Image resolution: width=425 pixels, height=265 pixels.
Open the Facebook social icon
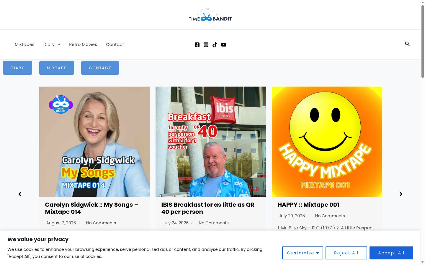[x=197, y=45]
